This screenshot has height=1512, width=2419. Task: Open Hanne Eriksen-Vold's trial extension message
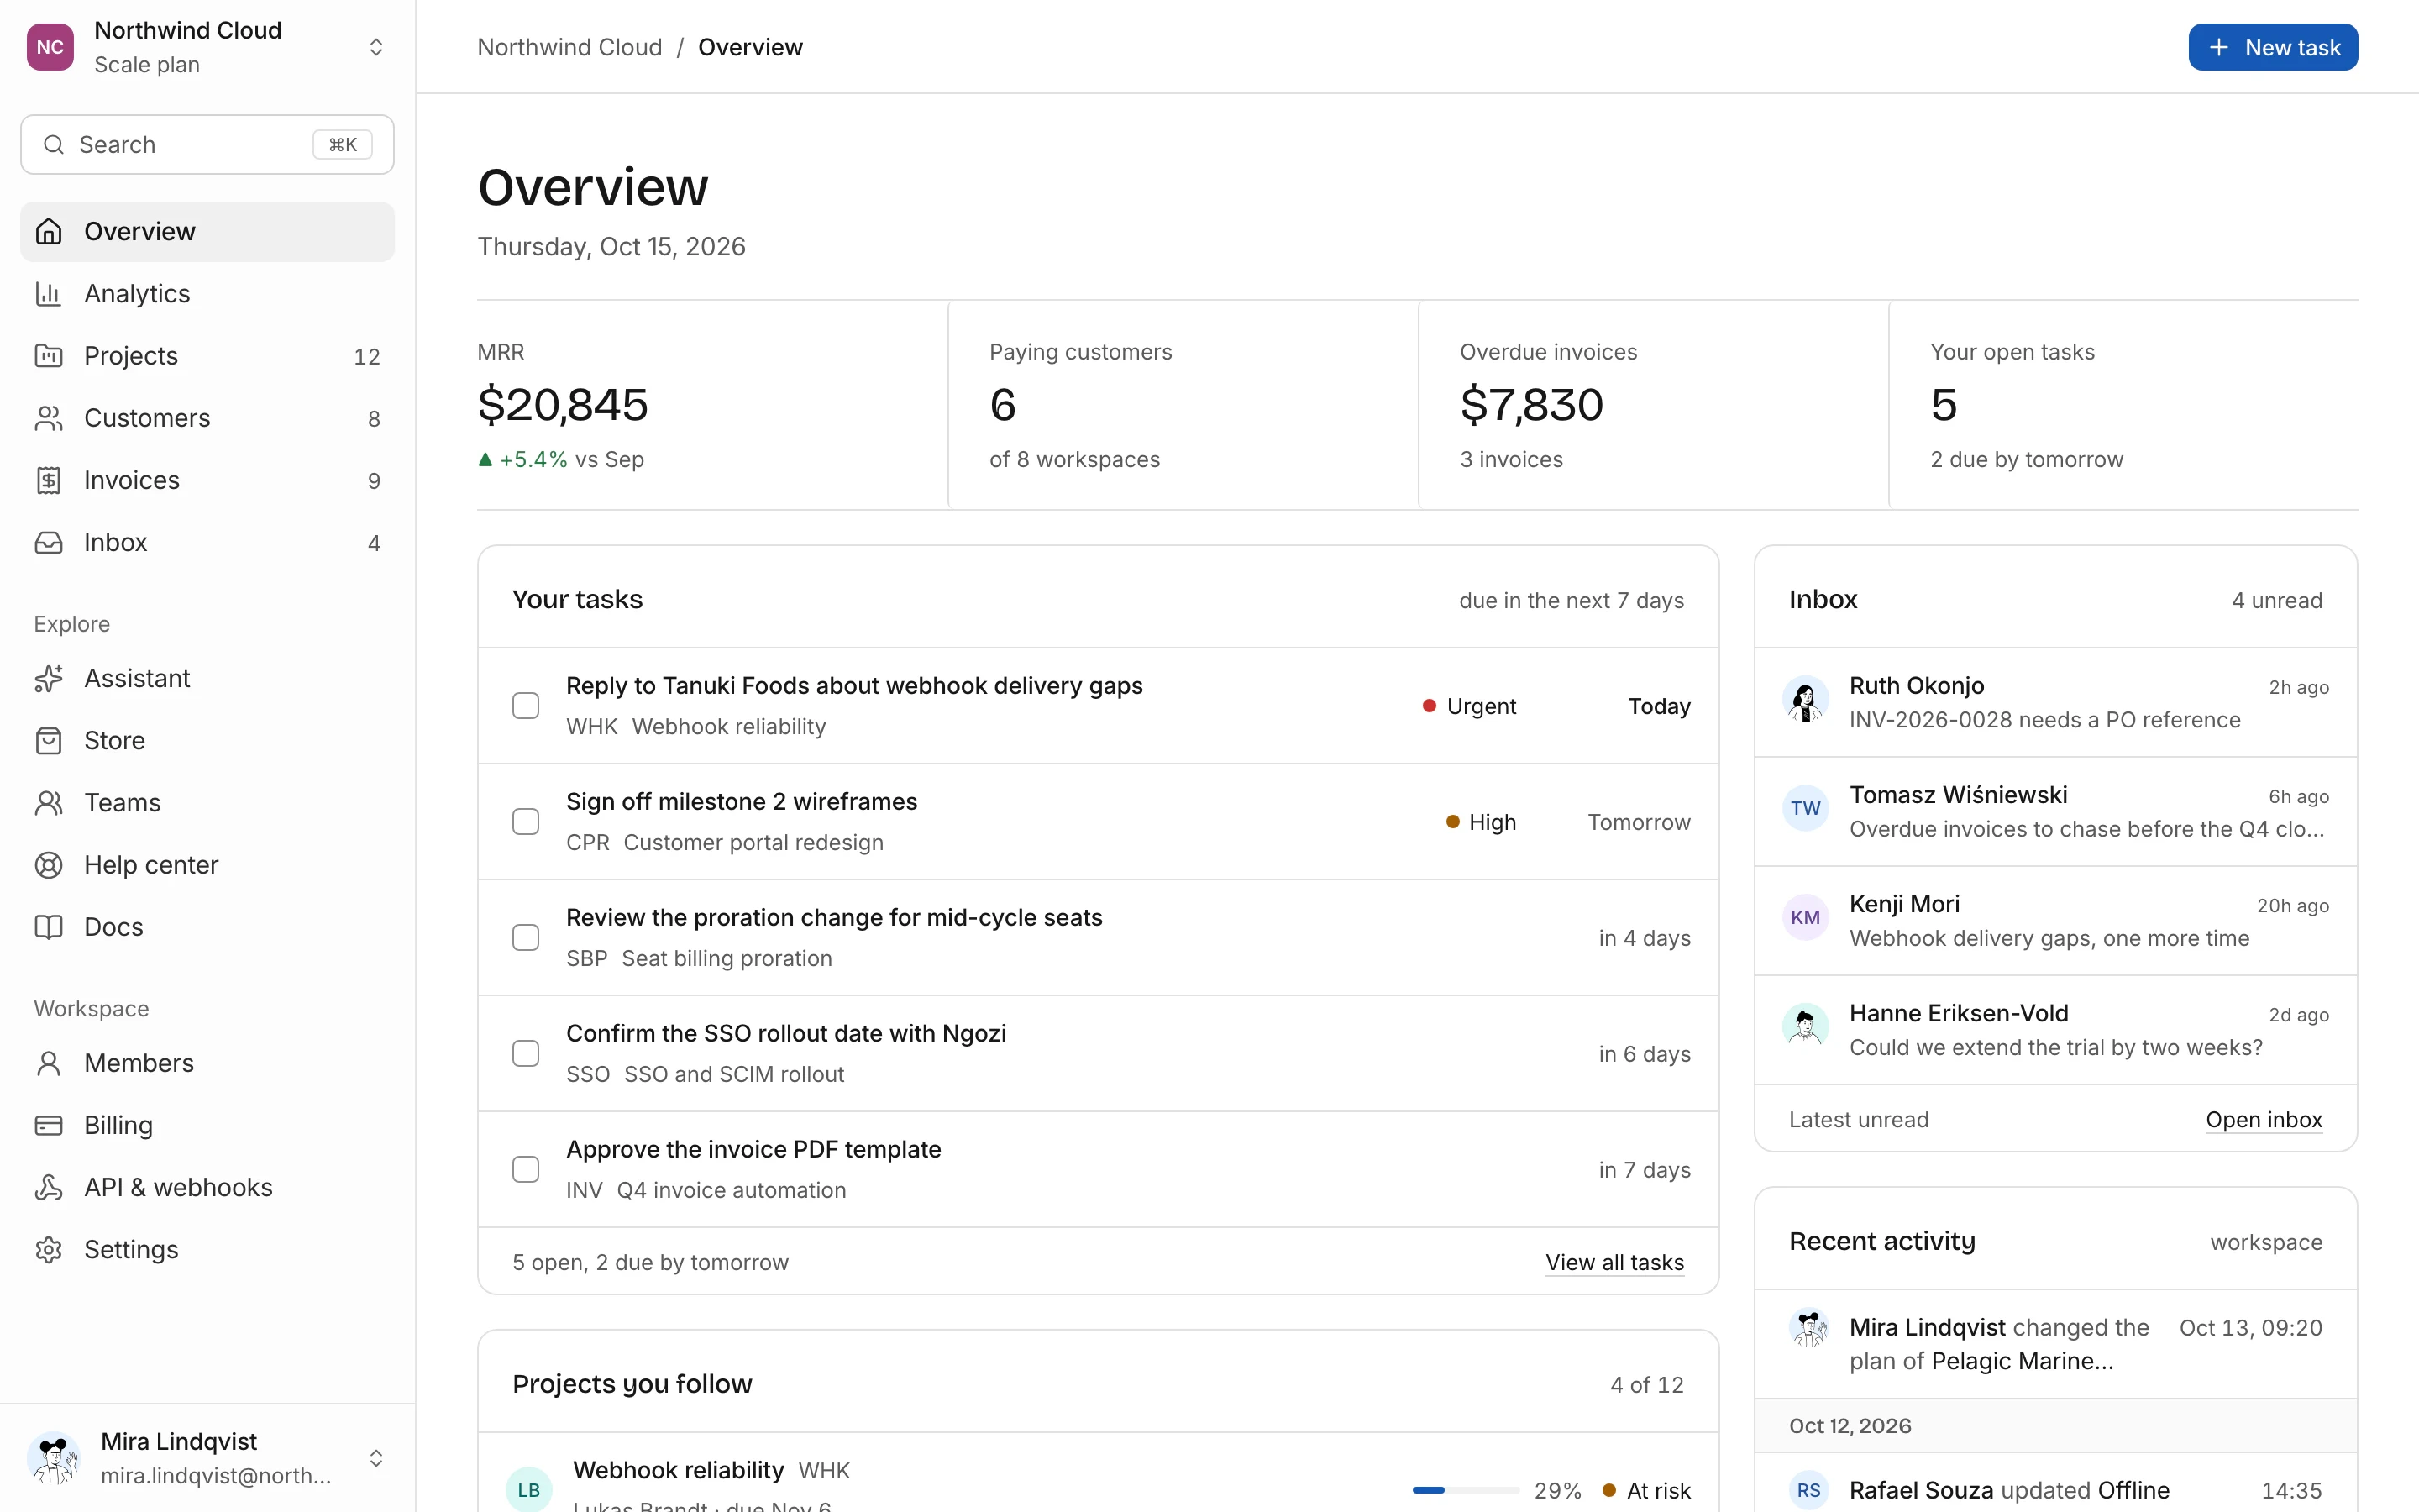click(x=2055, y=1029)
